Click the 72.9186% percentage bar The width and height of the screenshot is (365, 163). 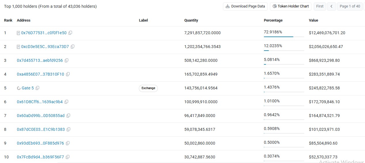tap(284, 37)
